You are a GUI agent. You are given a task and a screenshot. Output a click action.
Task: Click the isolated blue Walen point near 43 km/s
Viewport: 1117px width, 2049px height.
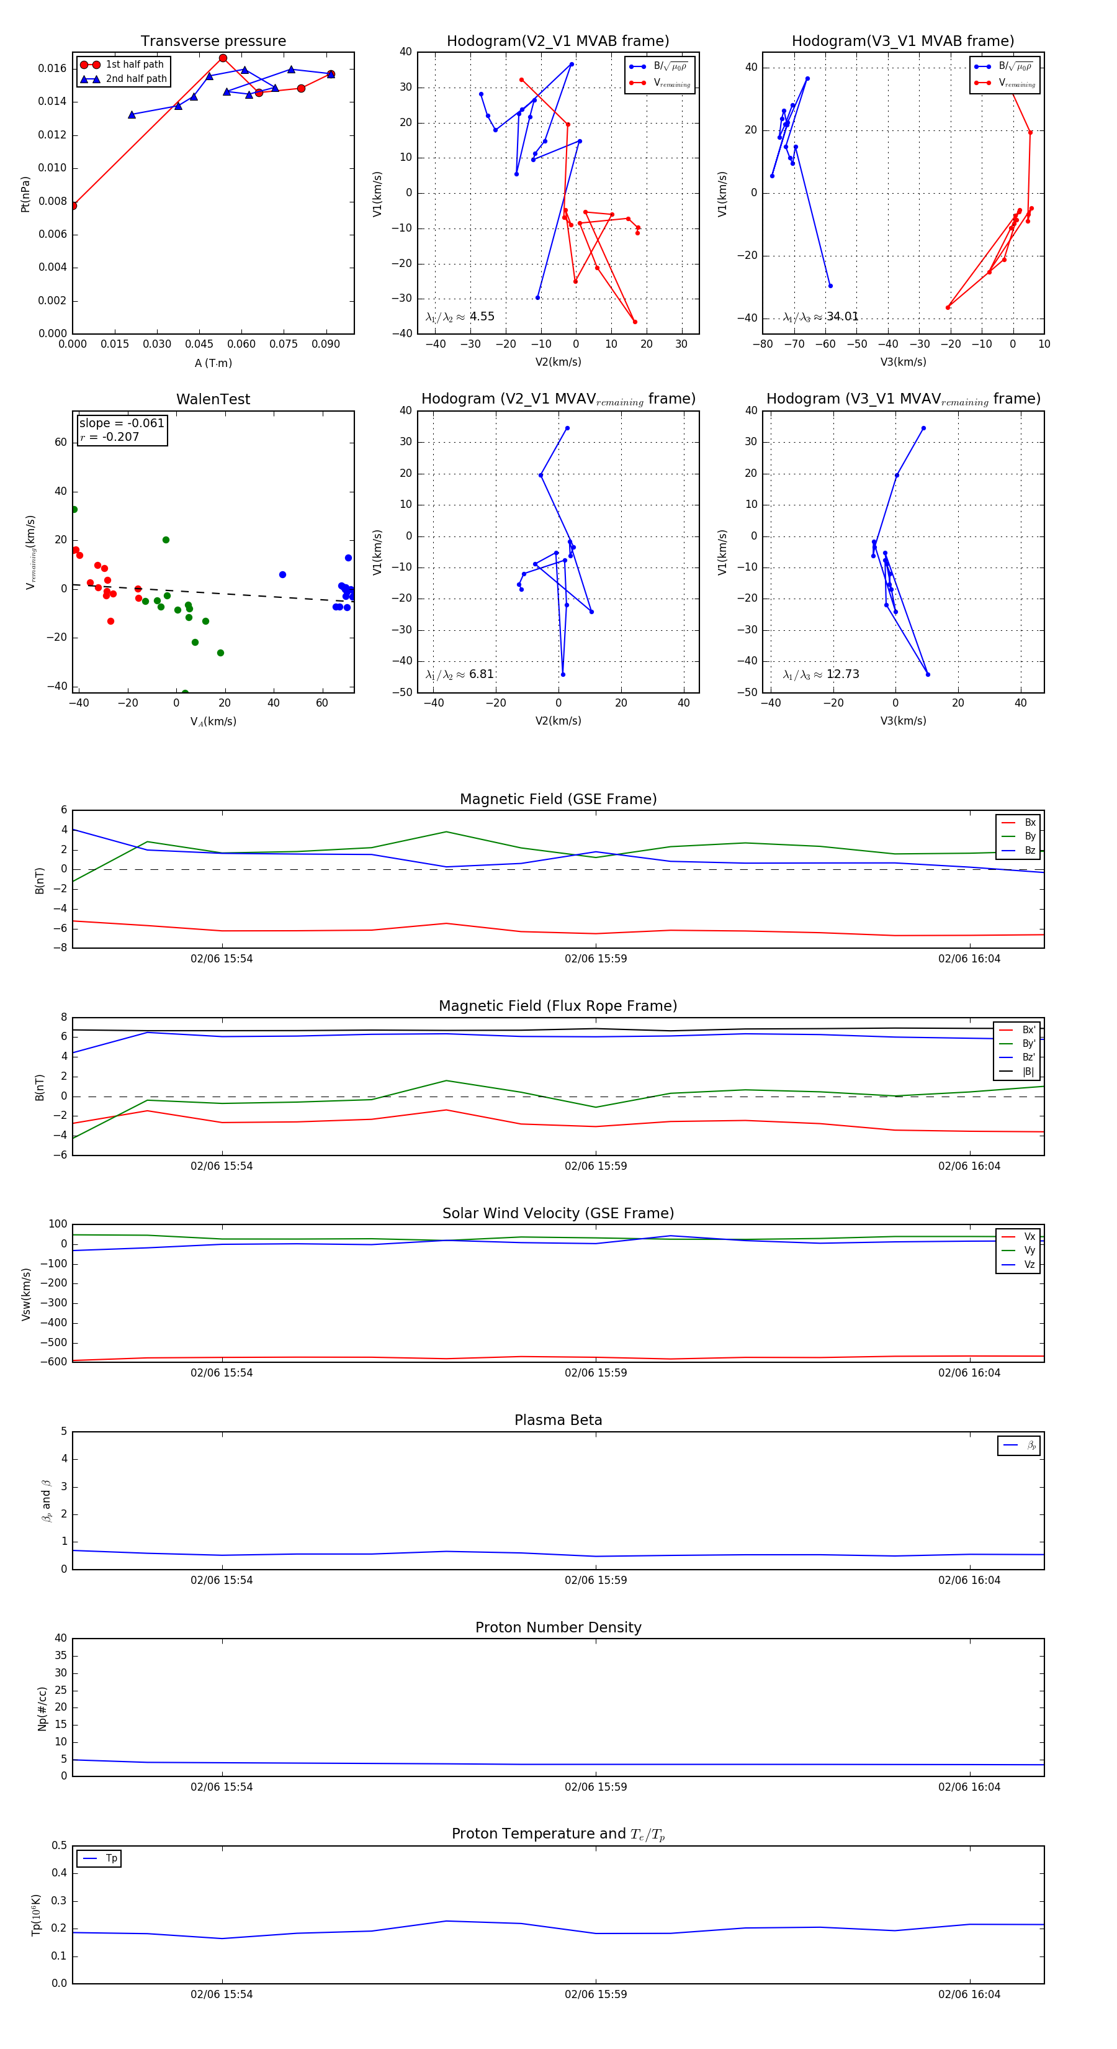coord(282,574)
